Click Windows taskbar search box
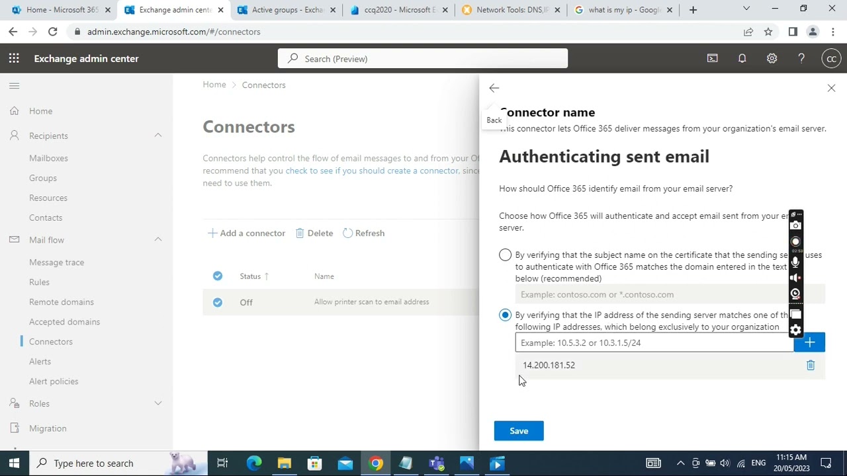The width and height of the screenshot is (847, 476). point(118,463)
